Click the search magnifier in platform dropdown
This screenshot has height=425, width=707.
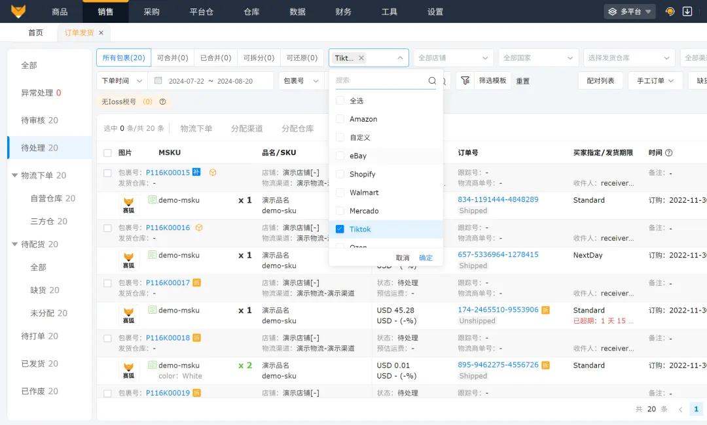point(432,80)
